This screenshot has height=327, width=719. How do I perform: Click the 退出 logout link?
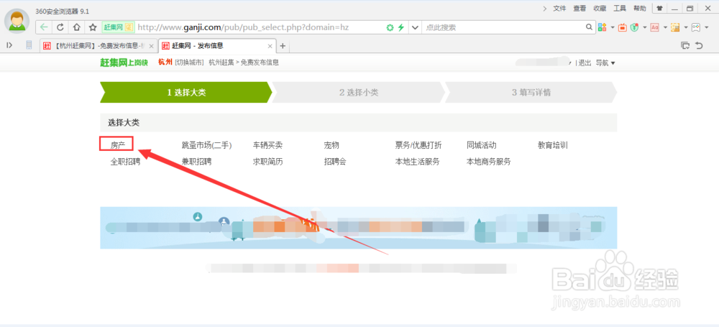click(x=585, y=63)
